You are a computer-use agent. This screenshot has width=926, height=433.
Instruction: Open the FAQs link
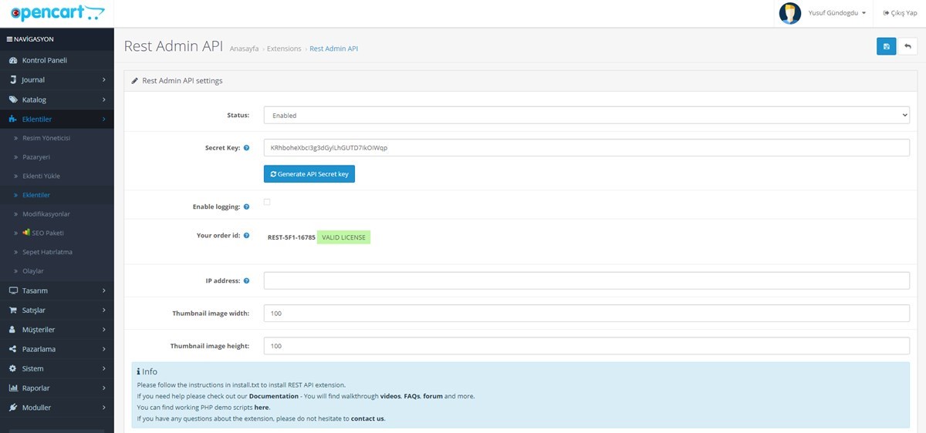(x=411, y=396)
